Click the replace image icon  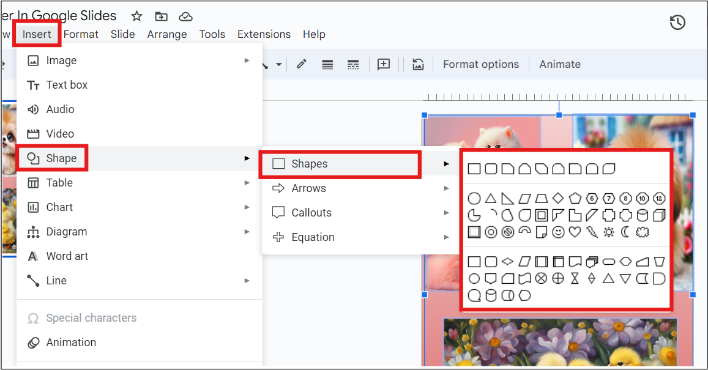coord(418,64)
